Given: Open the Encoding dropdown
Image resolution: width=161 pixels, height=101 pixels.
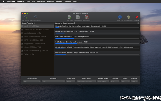Looking at the screenshot, I should pyautogui.click(x=53, y=81).
